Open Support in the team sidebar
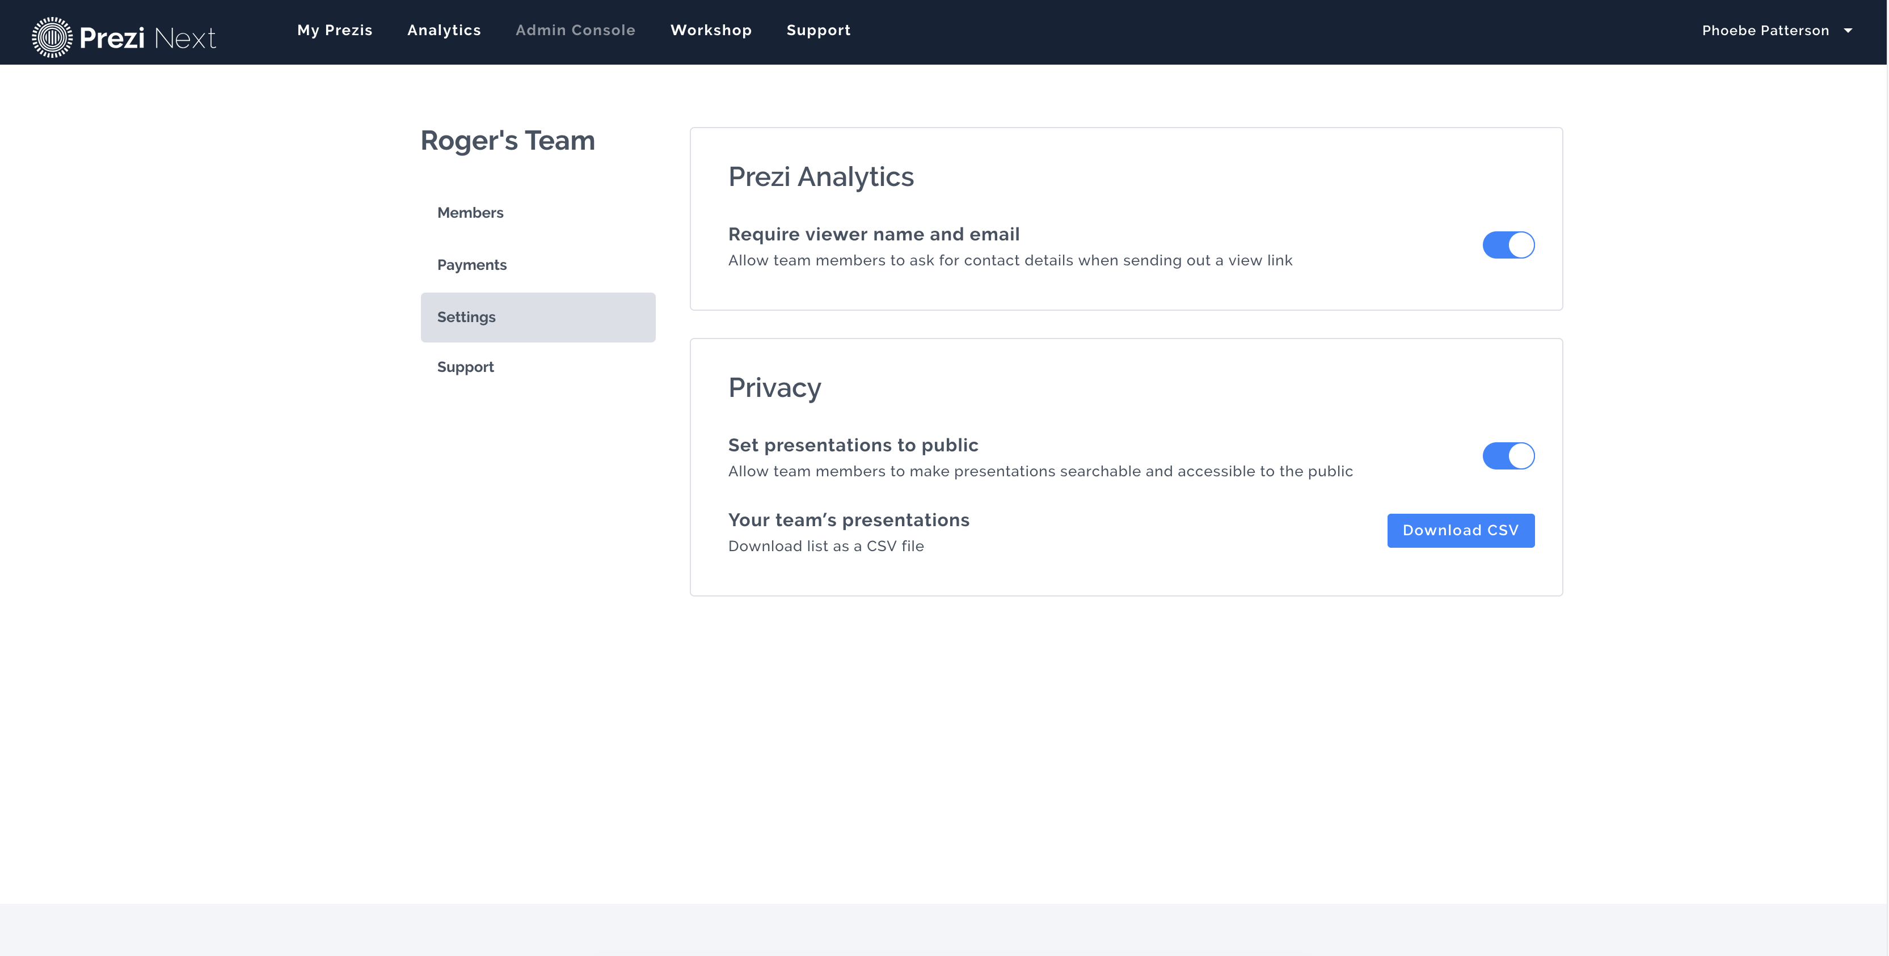The height and width of the screenshot is (956, 1889). click(x=466, y=366)
